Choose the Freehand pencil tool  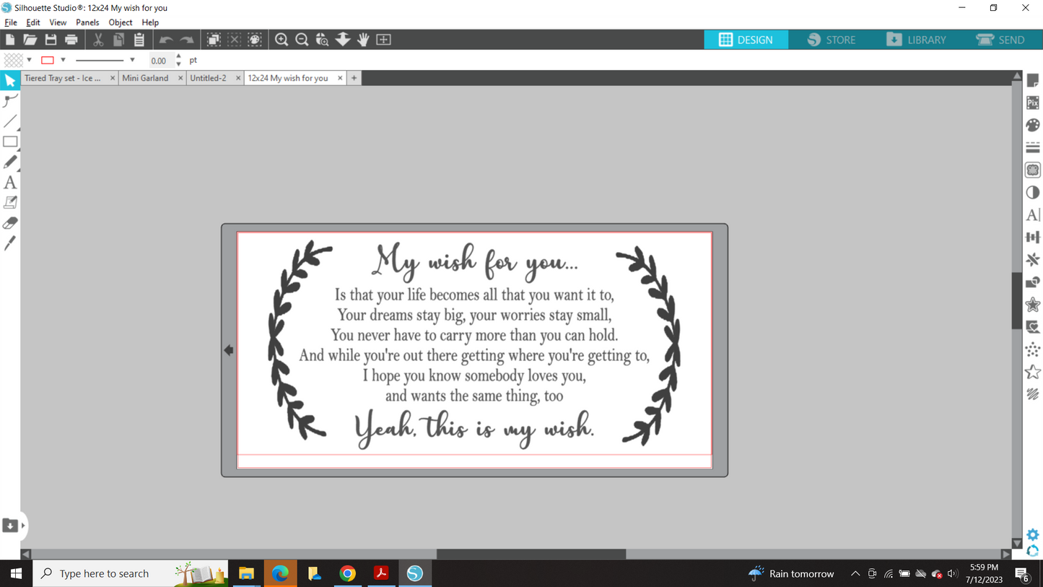pos(10,162)
